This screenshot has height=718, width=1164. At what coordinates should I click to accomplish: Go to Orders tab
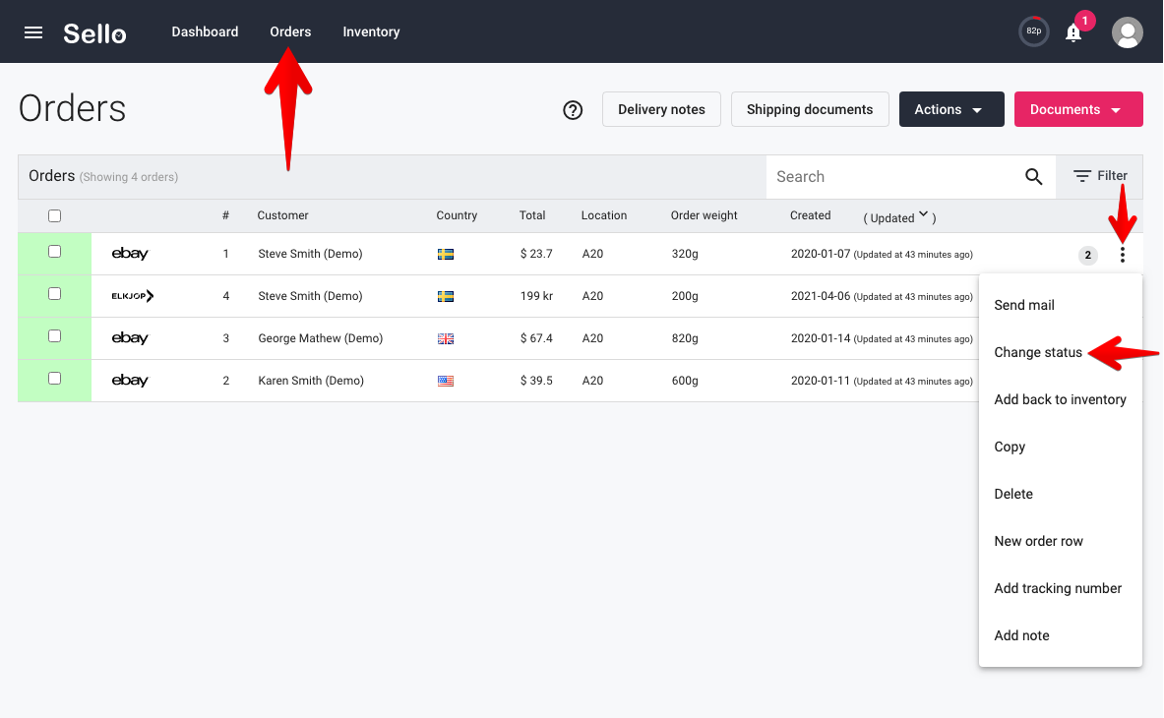point(290,31)
